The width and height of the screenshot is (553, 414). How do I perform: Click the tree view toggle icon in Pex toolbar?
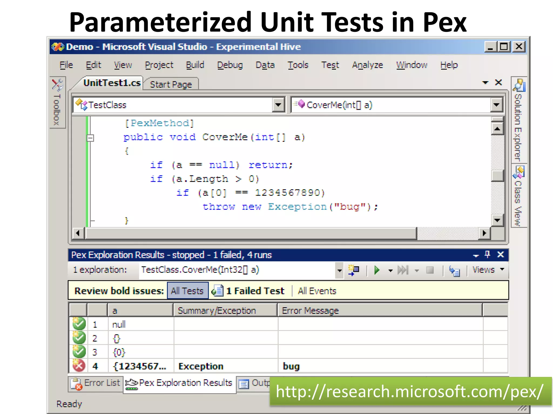[454, 271]
